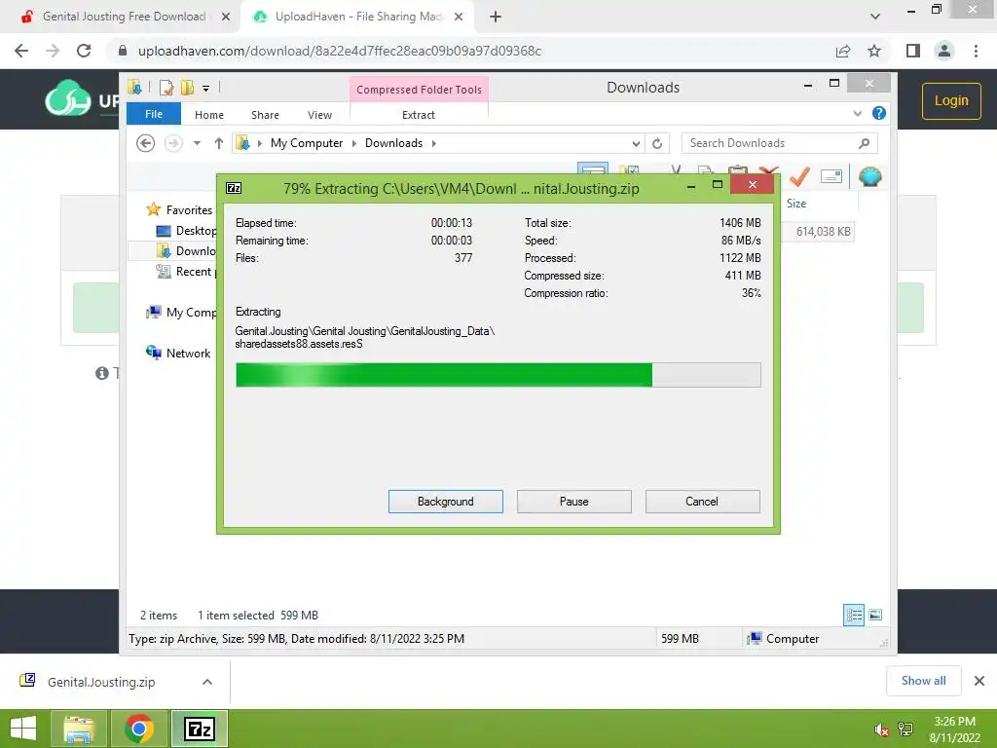Open Genital.Jousting.zip in download bar
Image resolution: width=997 pixels, height=748 pixels.
click(101, 682)
